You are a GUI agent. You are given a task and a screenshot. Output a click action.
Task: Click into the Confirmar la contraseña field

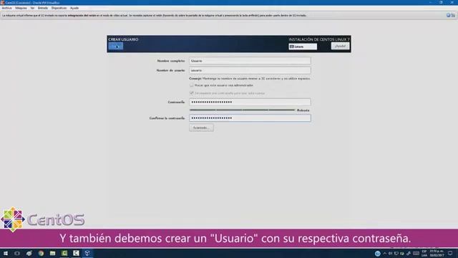[x=250, y=118]
